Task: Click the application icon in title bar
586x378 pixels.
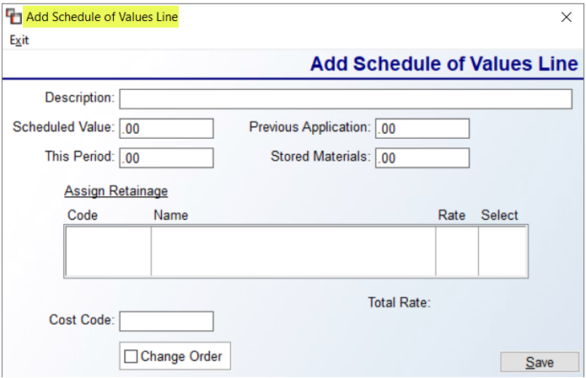Action: pyautogui.click(x=13, y=17)
